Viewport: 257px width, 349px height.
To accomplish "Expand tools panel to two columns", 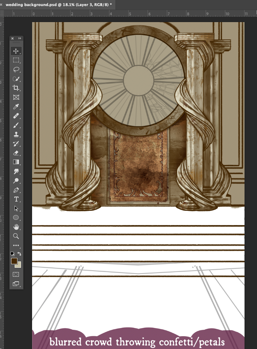I will [x=20, y=38].
